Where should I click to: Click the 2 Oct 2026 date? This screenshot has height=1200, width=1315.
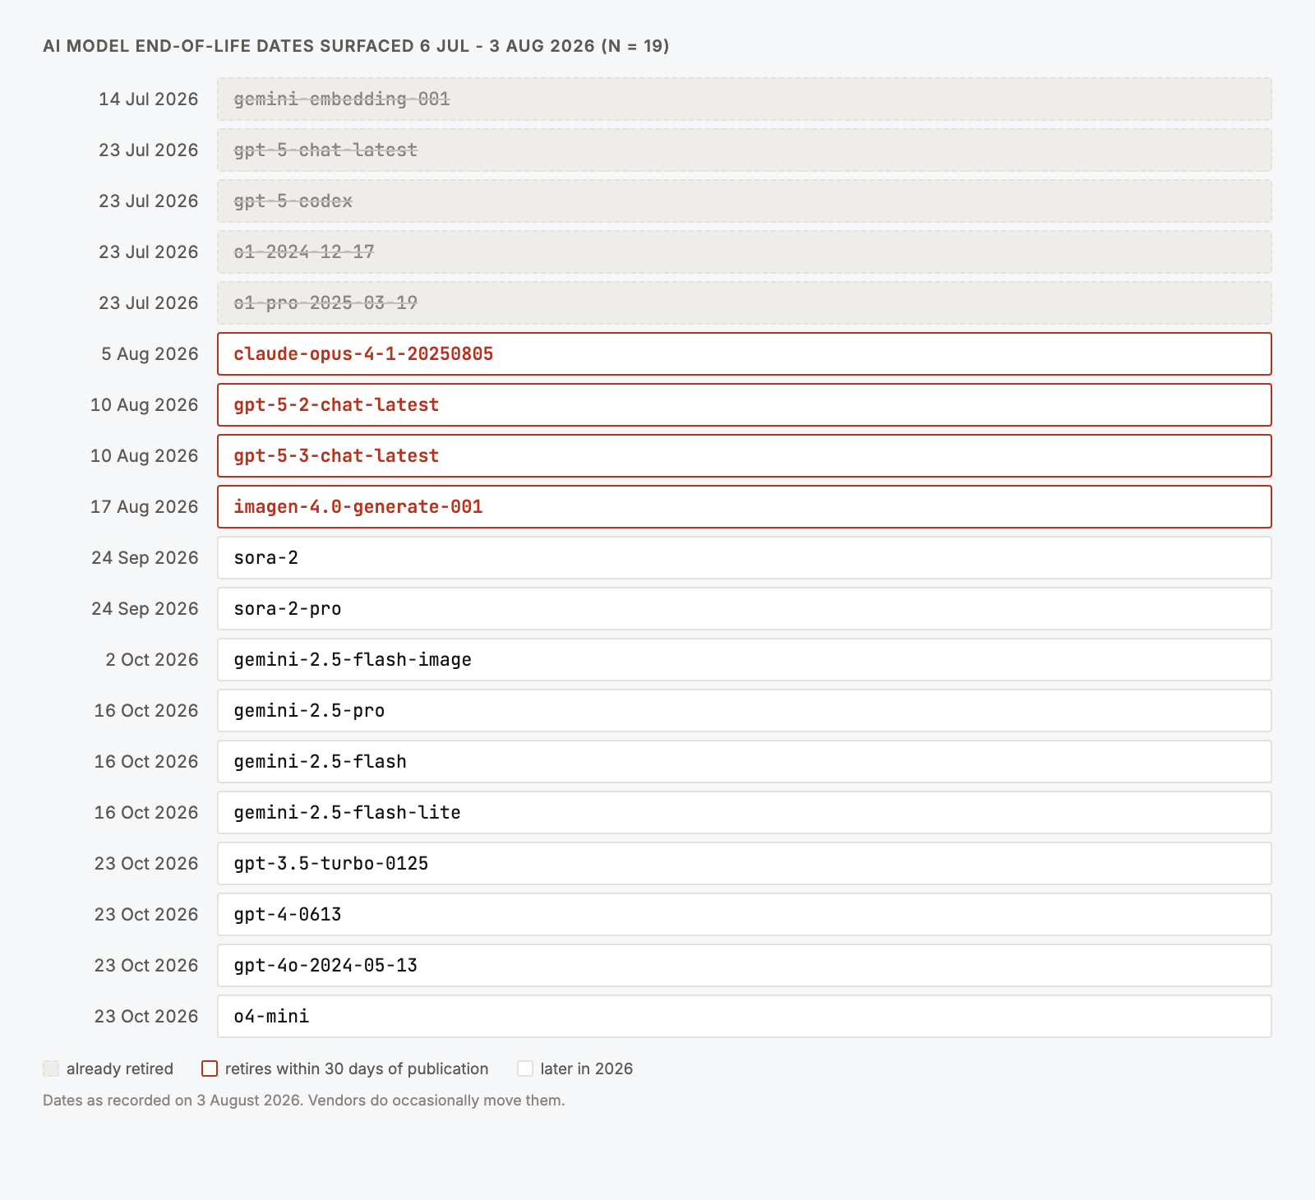point(152,660)
